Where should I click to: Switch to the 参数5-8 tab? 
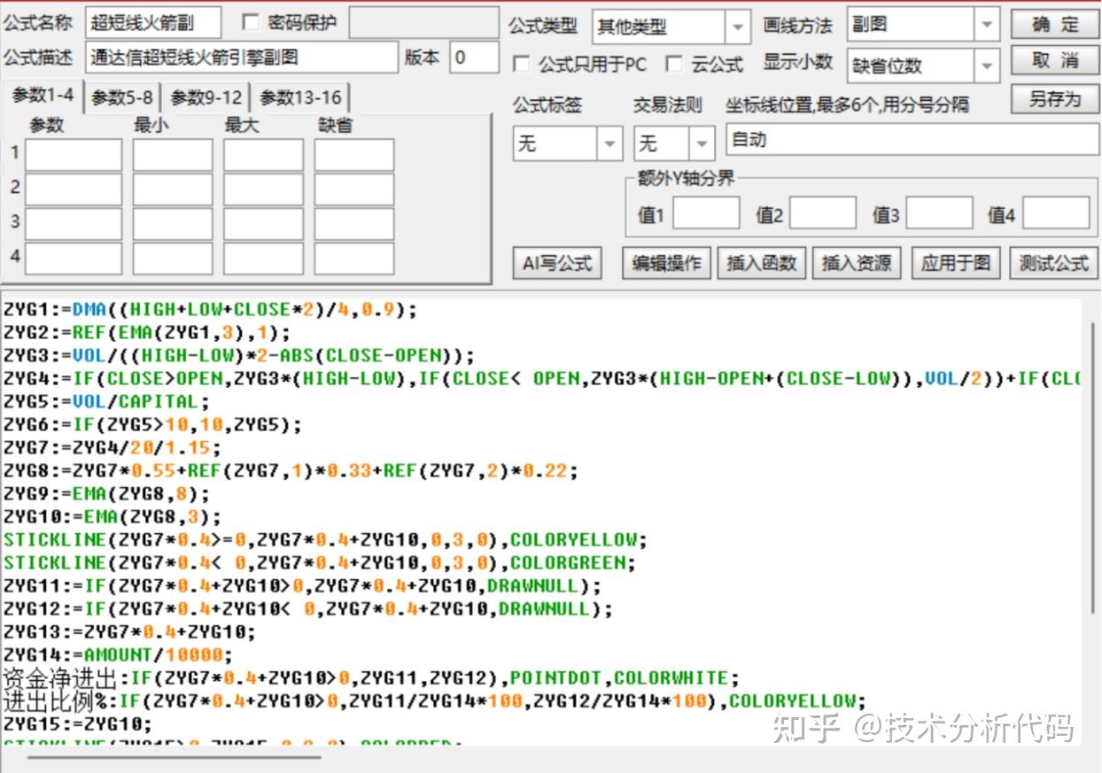[122, 97]
